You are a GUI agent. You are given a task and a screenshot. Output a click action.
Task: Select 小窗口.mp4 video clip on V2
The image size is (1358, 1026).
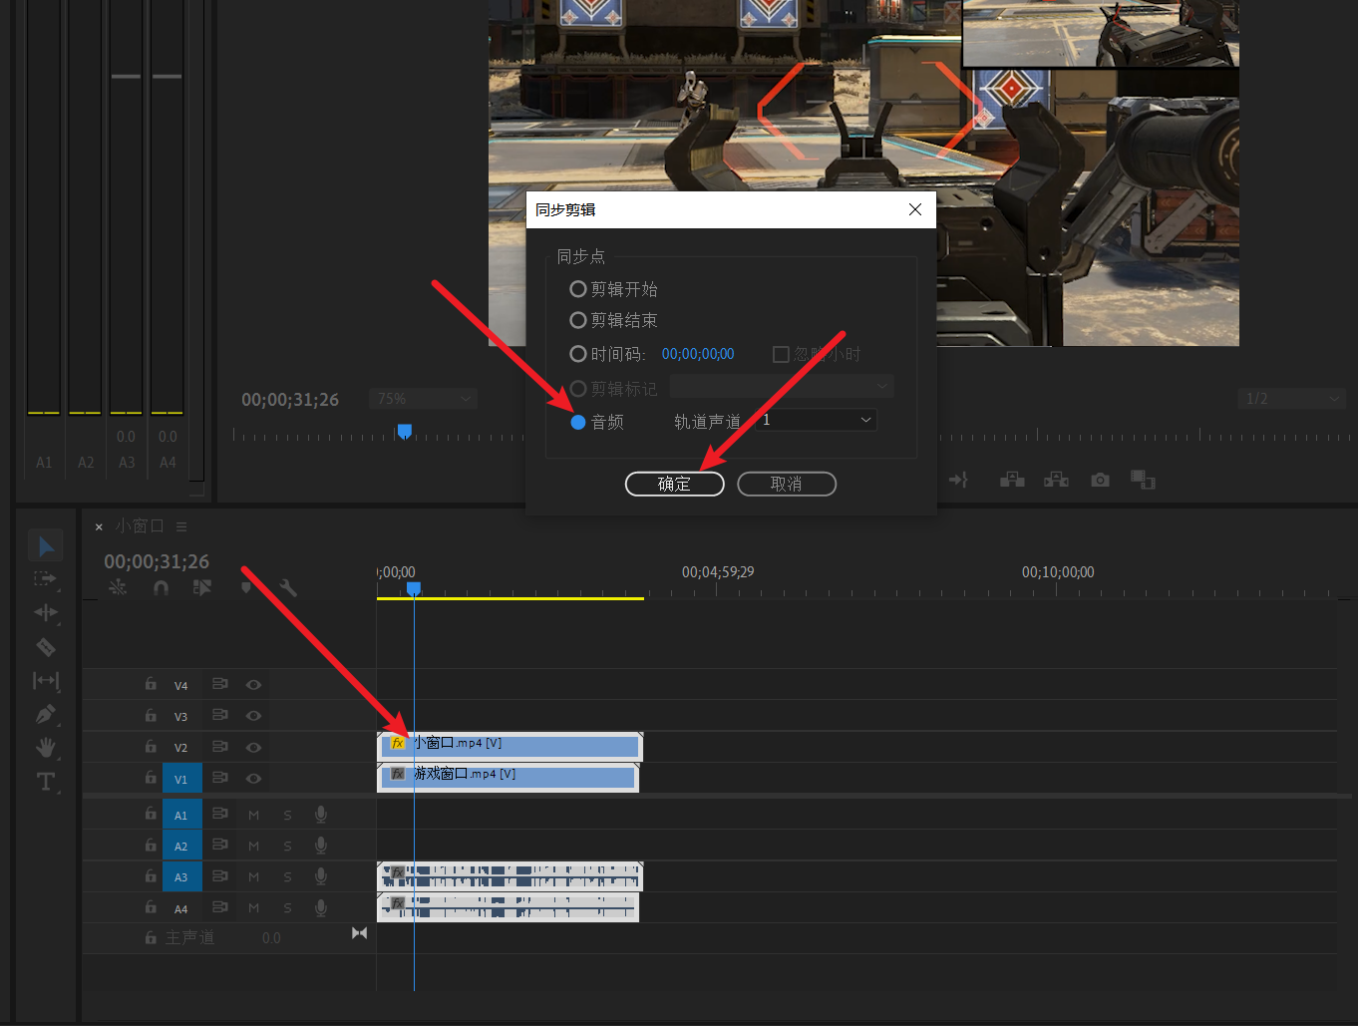click(x=509, y=746)
